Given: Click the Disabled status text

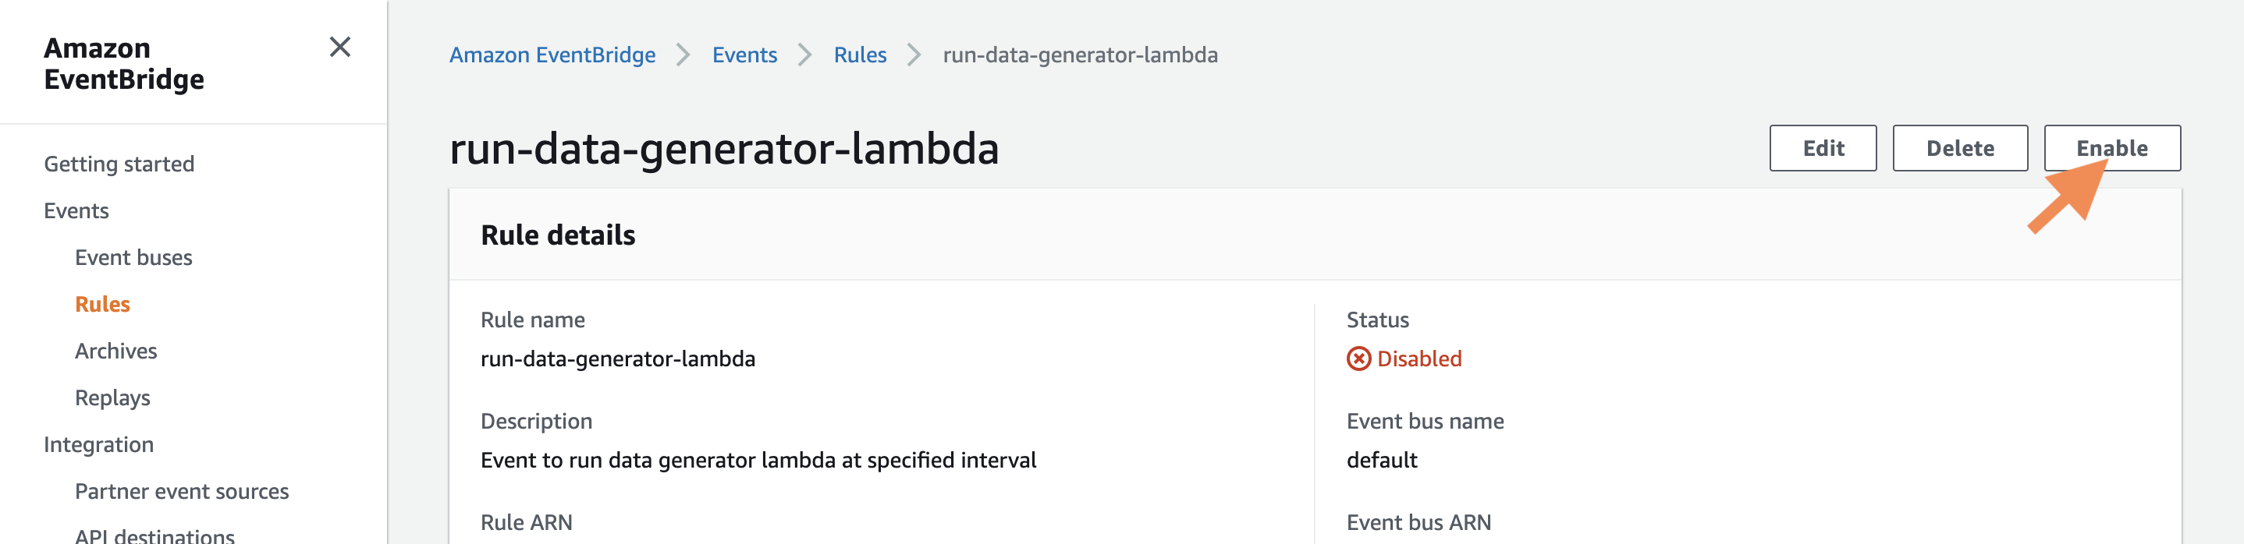Looking at the screenshot, I should point(1419,359).
